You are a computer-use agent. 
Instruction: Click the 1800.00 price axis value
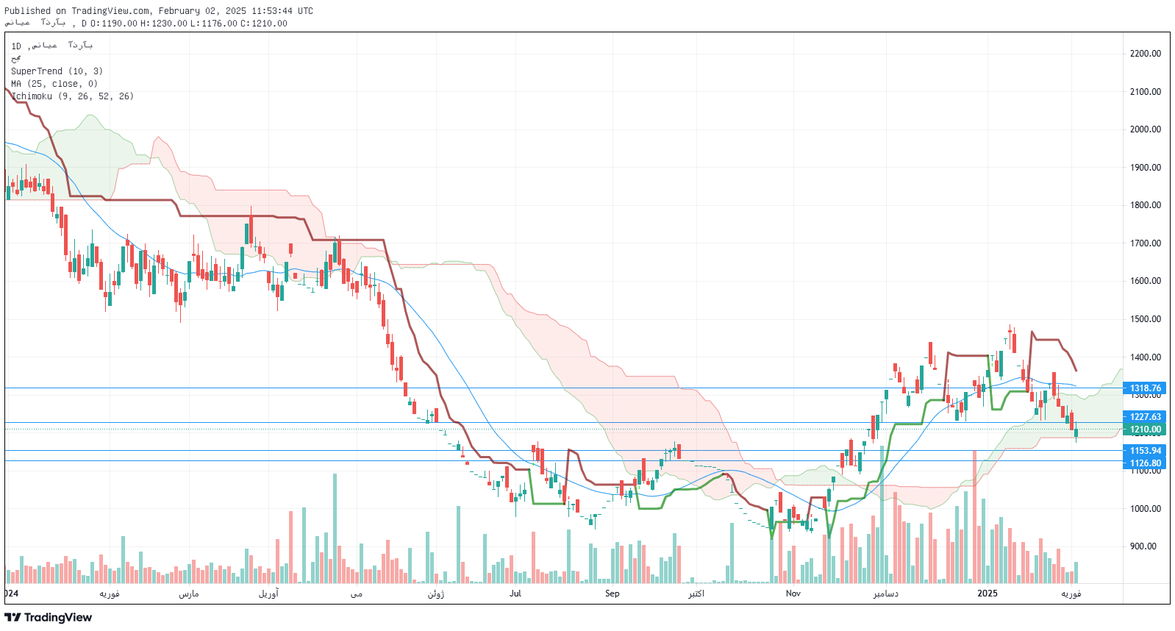[x=1146, y=205]
